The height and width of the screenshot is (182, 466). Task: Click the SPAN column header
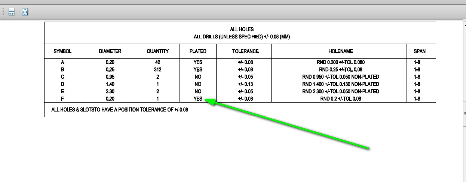point(420,51)
